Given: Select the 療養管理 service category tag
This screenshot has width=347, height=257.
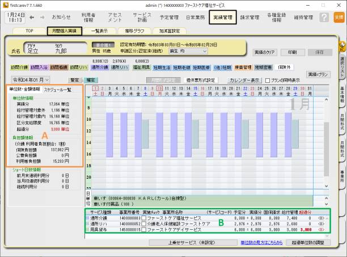Looking at the screenshot, I should [243, 67].
